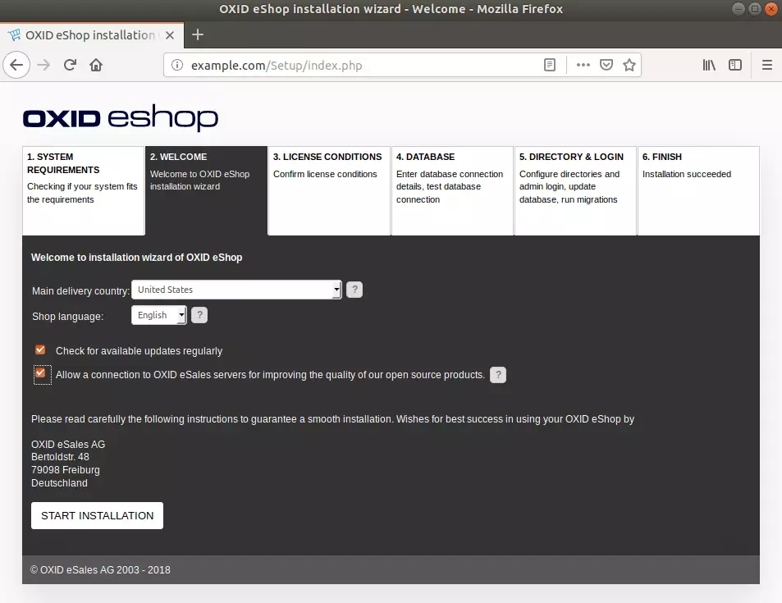Viewport: 782px width, 603px height.
Task: Select the OXID eShop installation browser tab
Action: tap(91, 35)
